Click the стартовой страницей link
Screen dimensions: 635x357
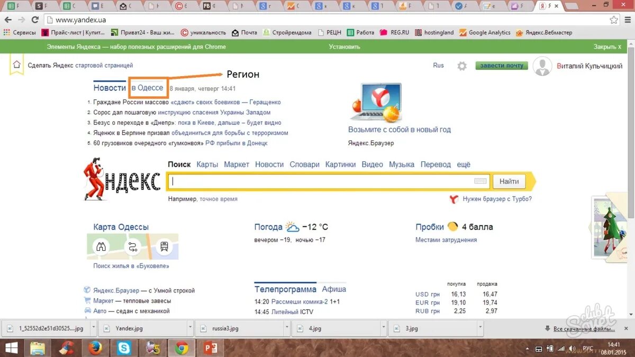coord(104,66)
